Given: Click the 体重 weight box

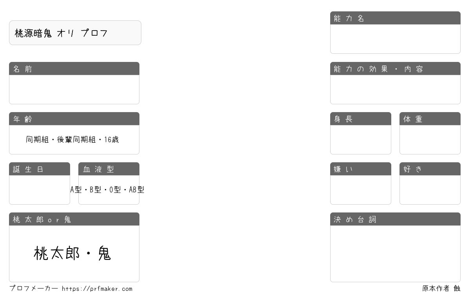Looking at the screenshot, I should pyautogui.click(x=430, y=140).
